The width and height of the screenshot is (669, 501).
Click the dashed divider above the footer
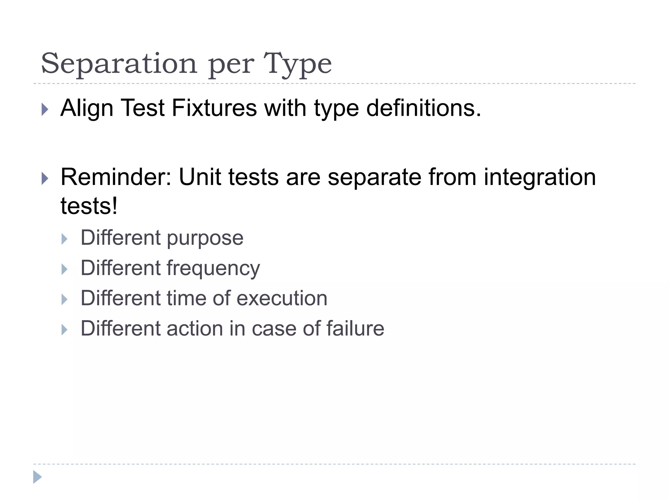click(334, 464)
